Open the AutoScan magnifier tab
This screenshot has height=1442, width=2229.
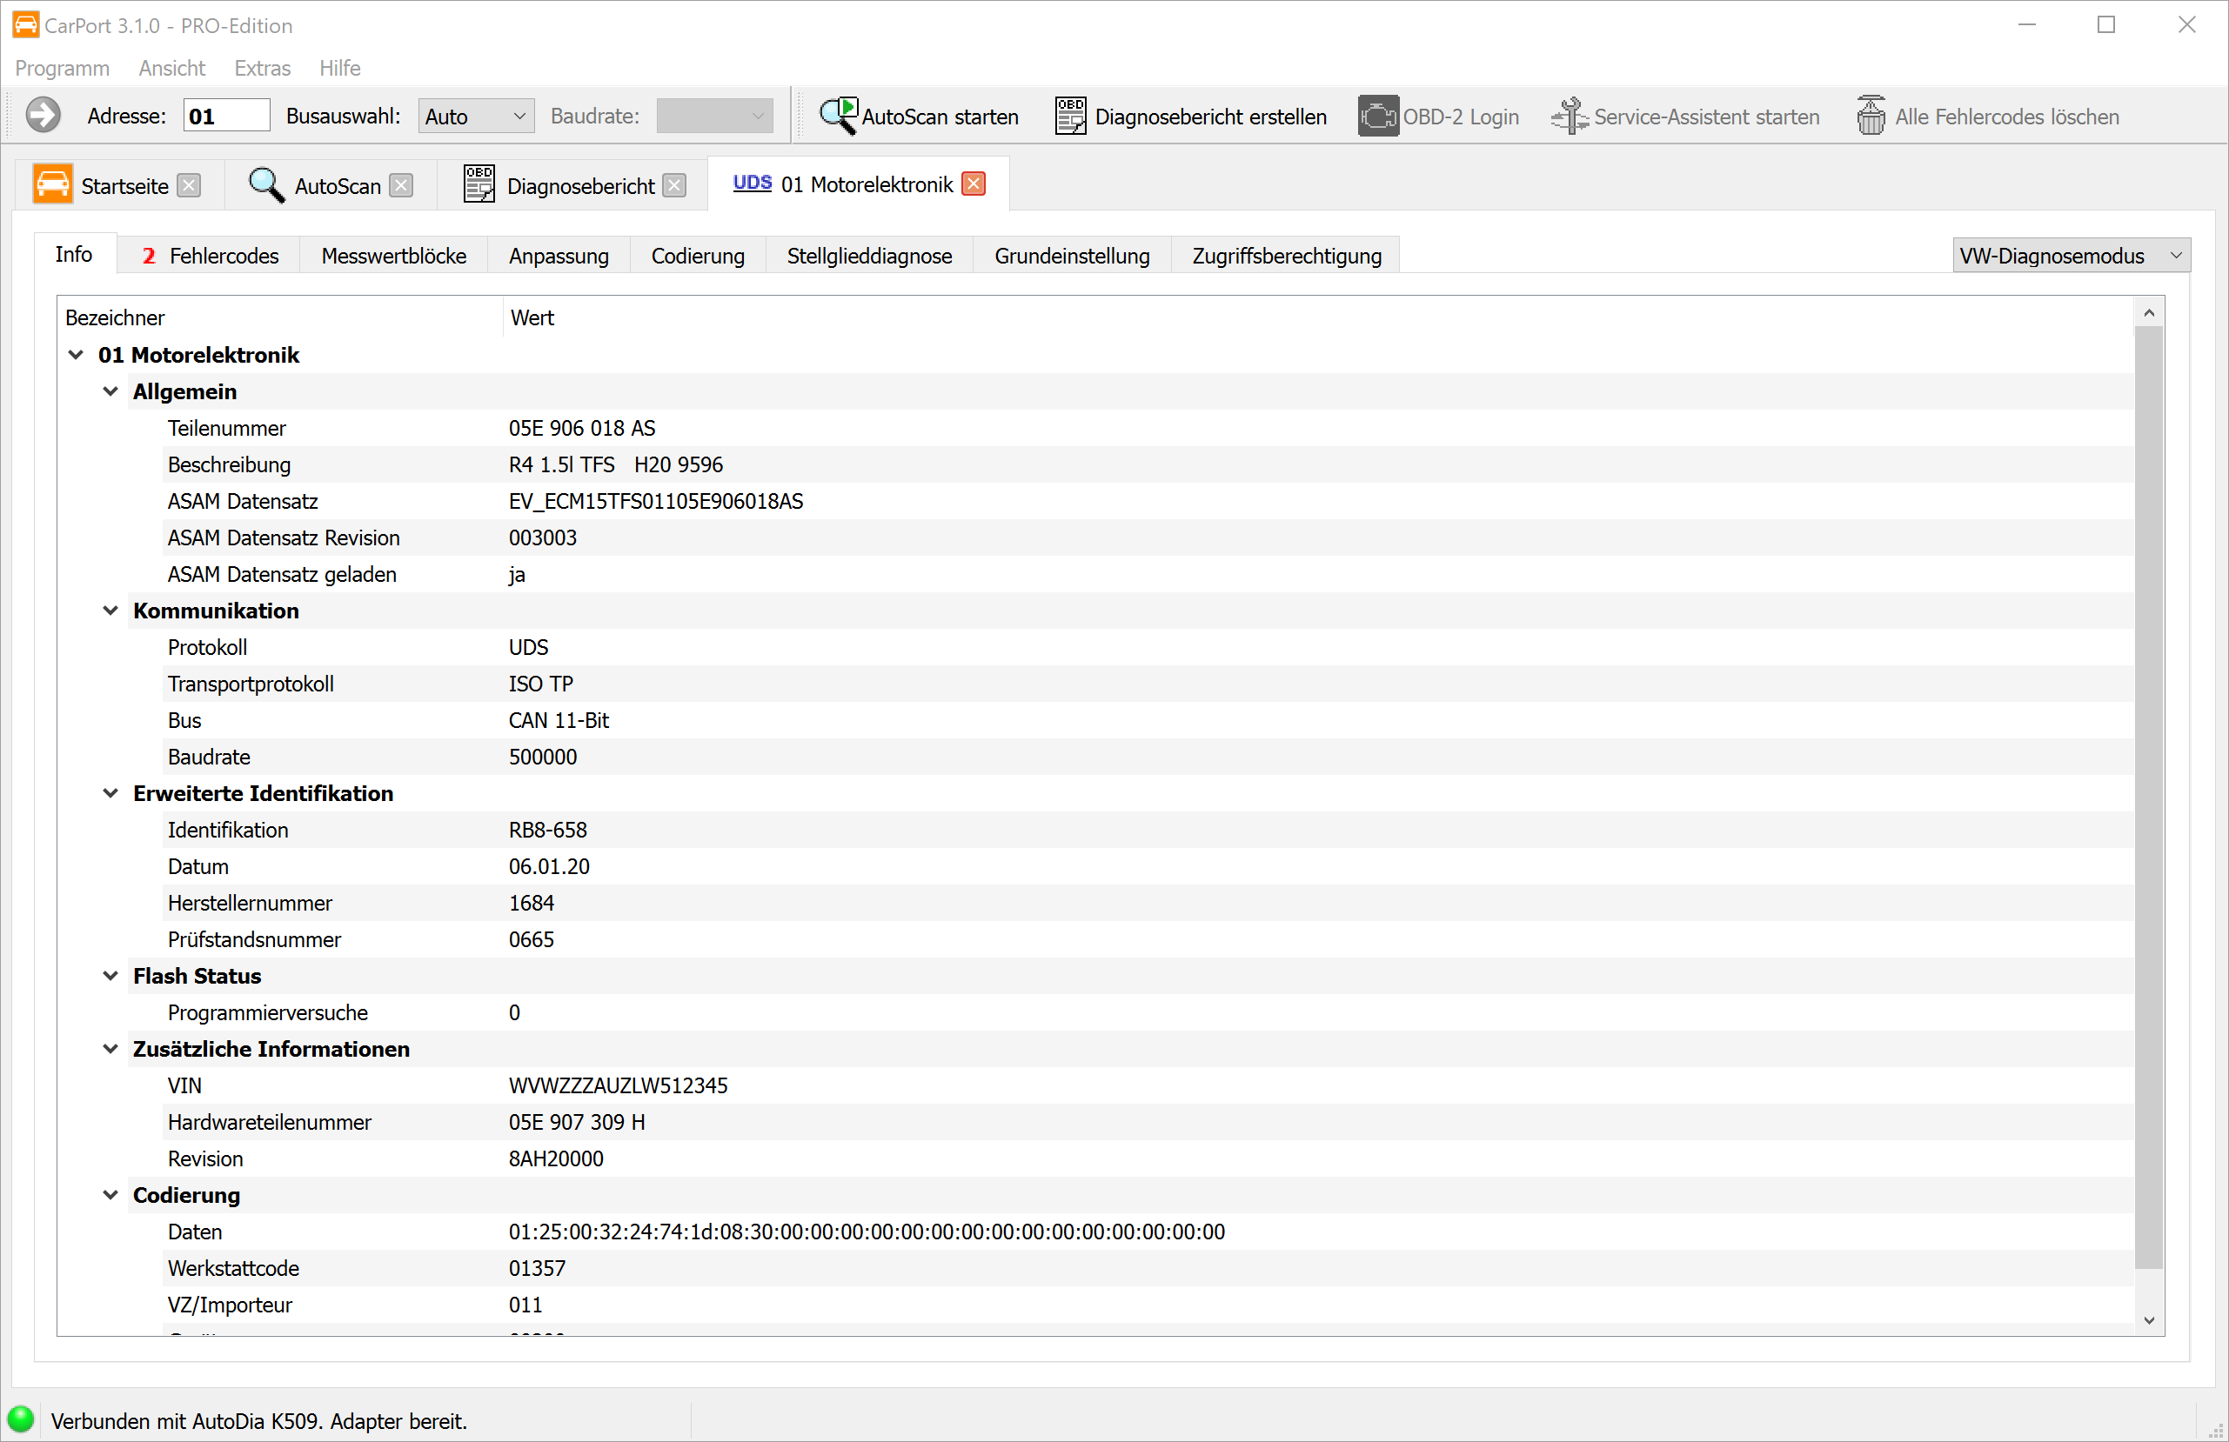tap(266, 184)
